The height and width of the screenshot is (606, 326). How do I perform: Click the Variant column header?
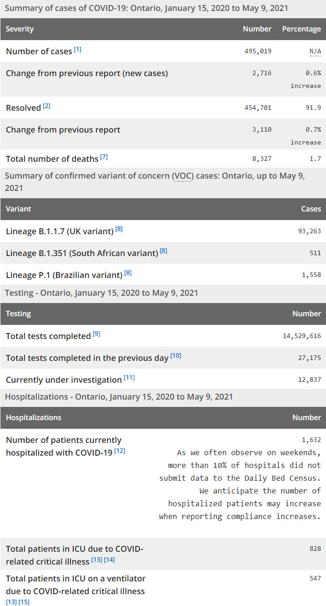pos(18,209)
